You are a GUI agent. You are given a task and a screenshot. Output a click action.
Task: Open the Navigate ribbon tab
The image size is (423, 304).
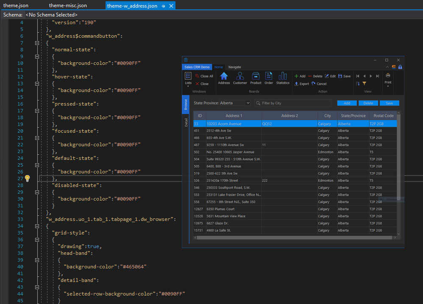pyautogui.click(x=234, y=67)
